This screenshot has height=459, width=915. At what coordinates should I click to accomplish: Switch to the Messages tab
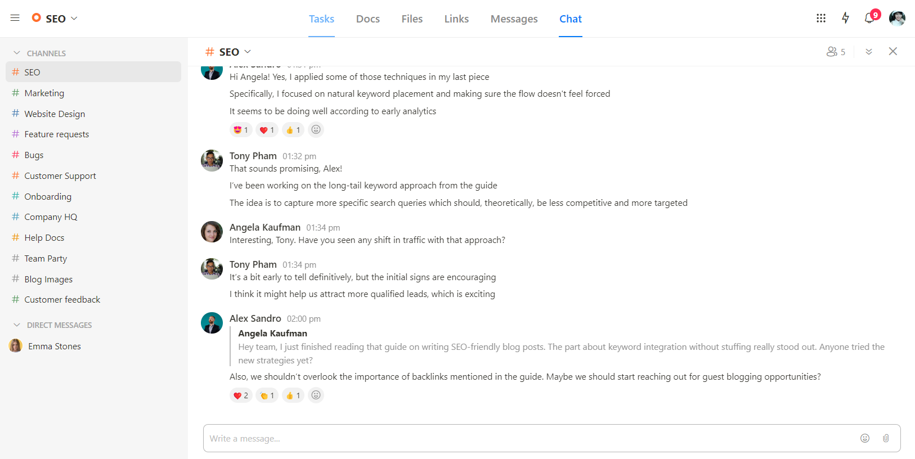[514, 19]
